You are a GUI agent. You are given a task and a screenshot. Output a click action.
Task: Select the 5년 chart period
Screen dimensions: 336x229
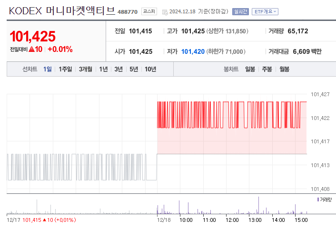coord(134,69)
